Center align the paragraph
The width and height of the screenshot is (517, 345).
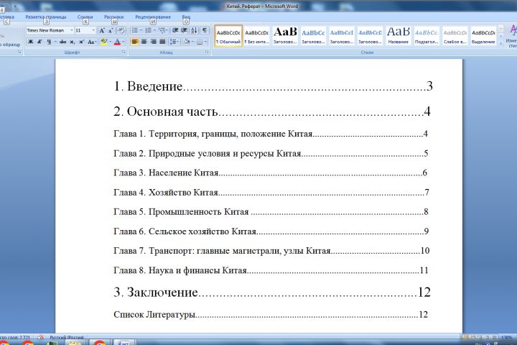point(144,42)
